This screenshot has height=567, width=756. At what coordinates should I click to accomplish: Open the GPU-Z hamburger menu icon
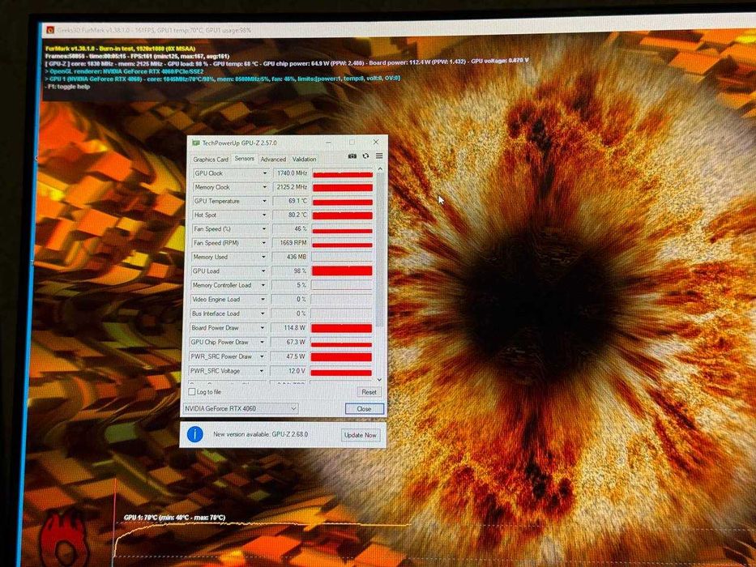tap(379, 156)
